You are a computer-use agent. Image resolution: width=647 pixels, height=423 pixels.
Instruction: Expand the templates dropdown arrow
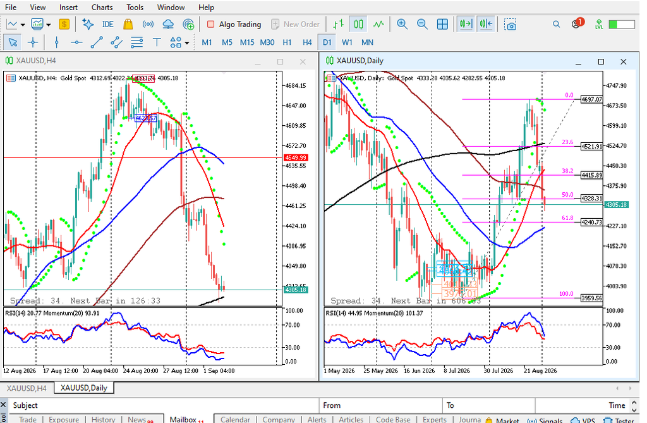pos(48,25)
